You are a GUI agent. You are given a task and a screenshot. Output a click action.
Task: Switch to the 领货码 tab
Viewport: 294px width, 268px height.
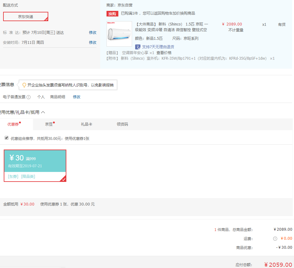(x=122, y=124)
